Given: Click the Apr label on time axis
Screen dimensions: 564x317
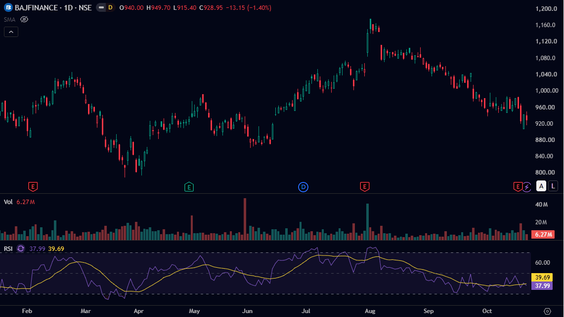Looking at the screenshot, I should coord(138,311).
